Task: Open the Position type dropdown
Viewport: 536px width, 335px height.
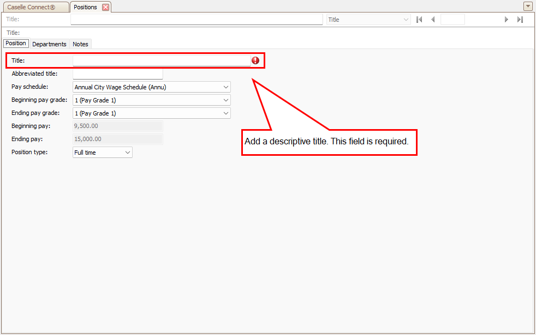Action: click(103, 152)
